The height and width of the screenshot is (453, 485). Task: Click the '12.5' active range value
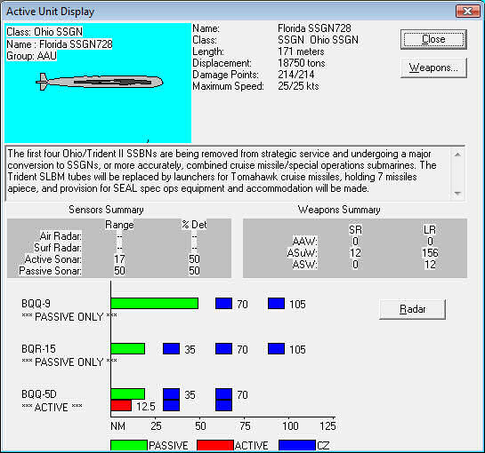(146, 407)
